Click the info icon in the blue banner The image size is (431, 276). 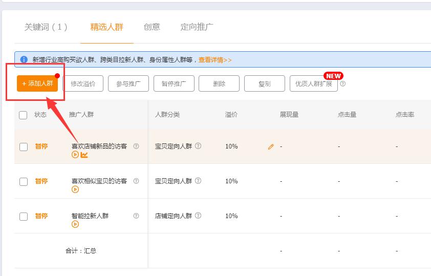[x=24, y=59]
